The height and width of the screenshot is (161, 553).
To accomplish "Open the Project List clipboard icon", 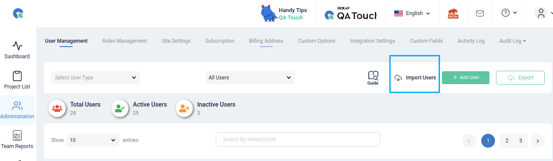I will [17, 76].
